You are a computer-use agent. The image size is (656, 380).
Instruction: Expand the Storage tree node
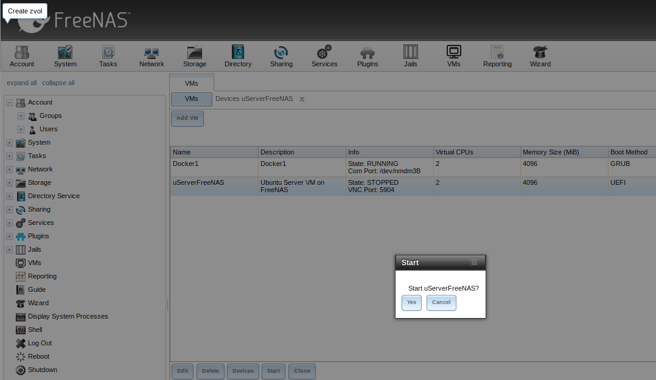pos(9,182)
